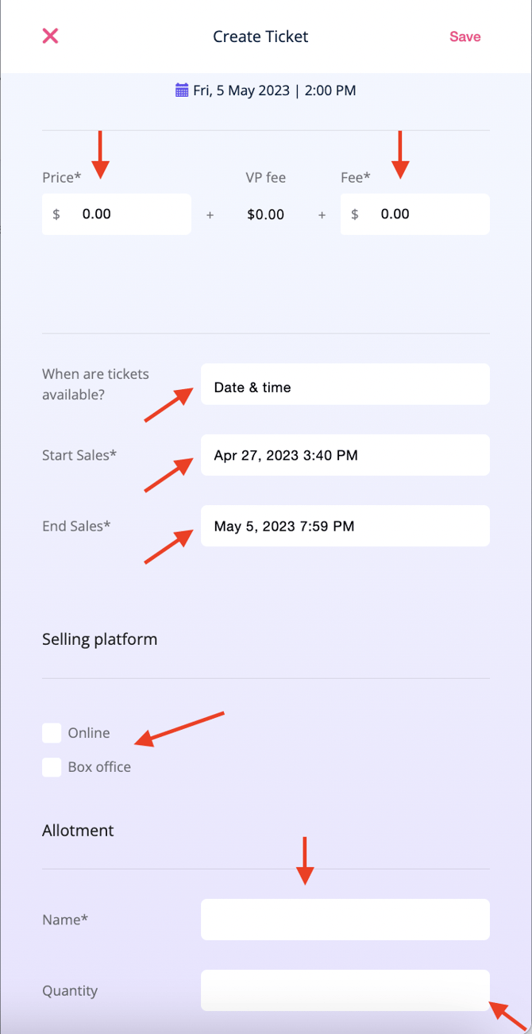Check the Box office checkbox
Screen dimensions: 532x1034
pos(52,767)
